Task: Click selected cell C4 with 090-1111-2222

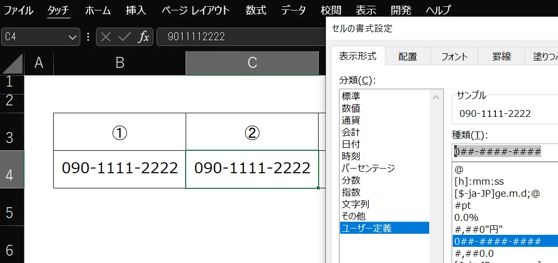Action: pos(252,169)
